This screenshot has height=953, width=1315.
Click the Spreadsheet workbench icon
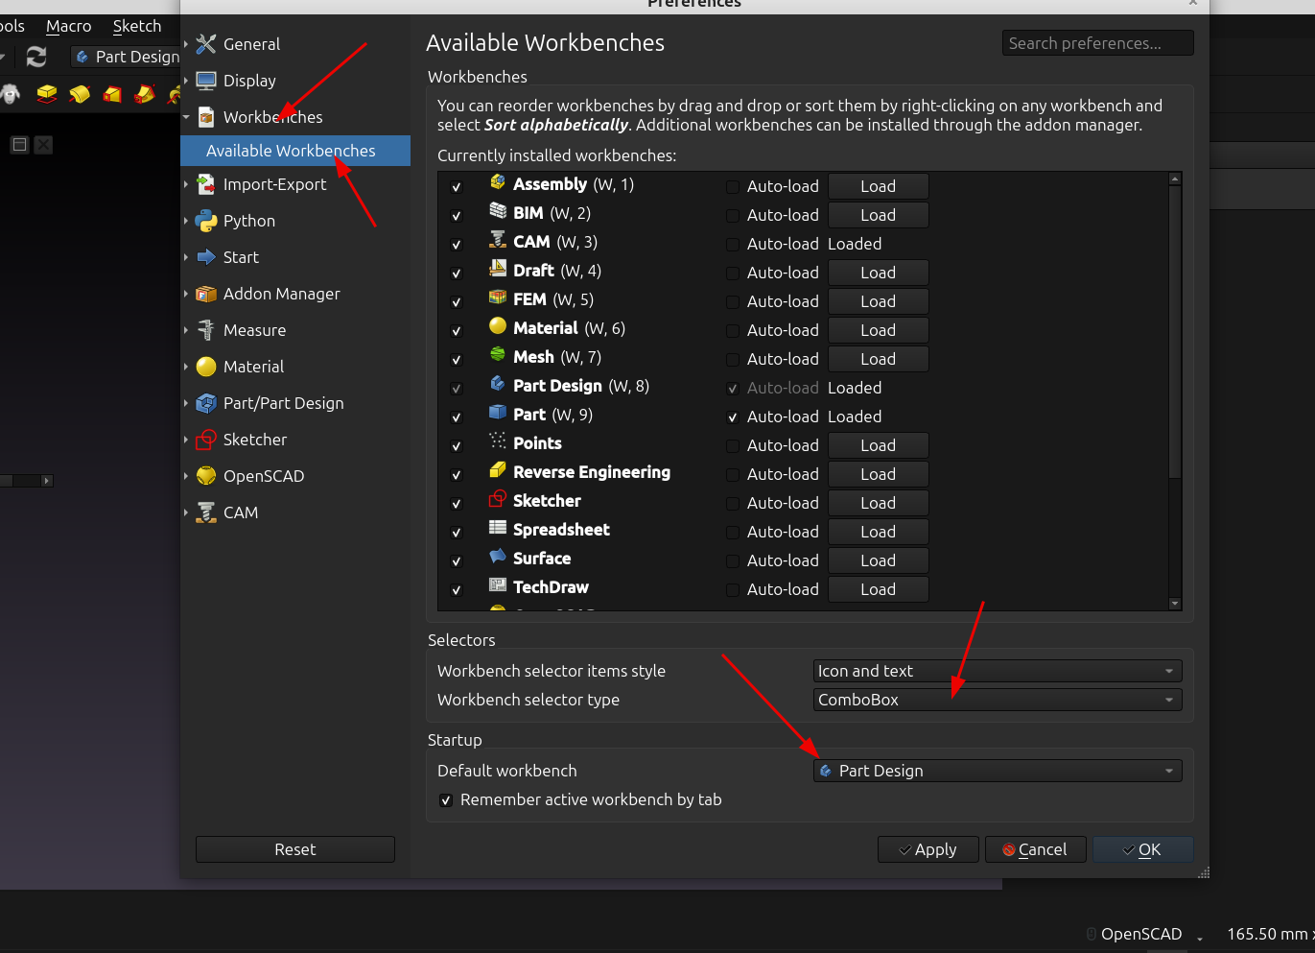(x=498, y=528)
